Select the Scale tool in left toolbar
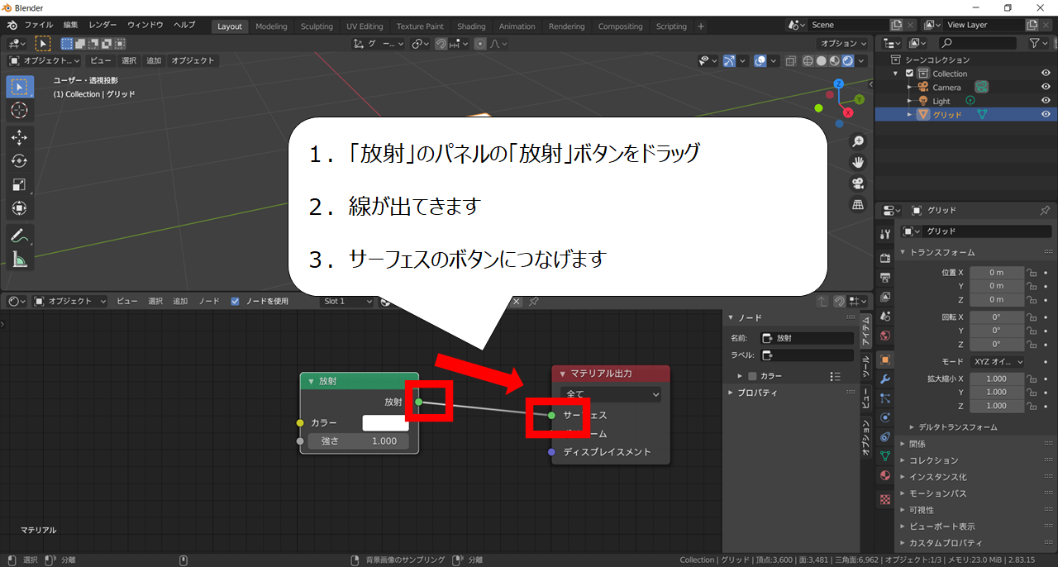The height and width of the screenshot is (567, 1058). 20,185
